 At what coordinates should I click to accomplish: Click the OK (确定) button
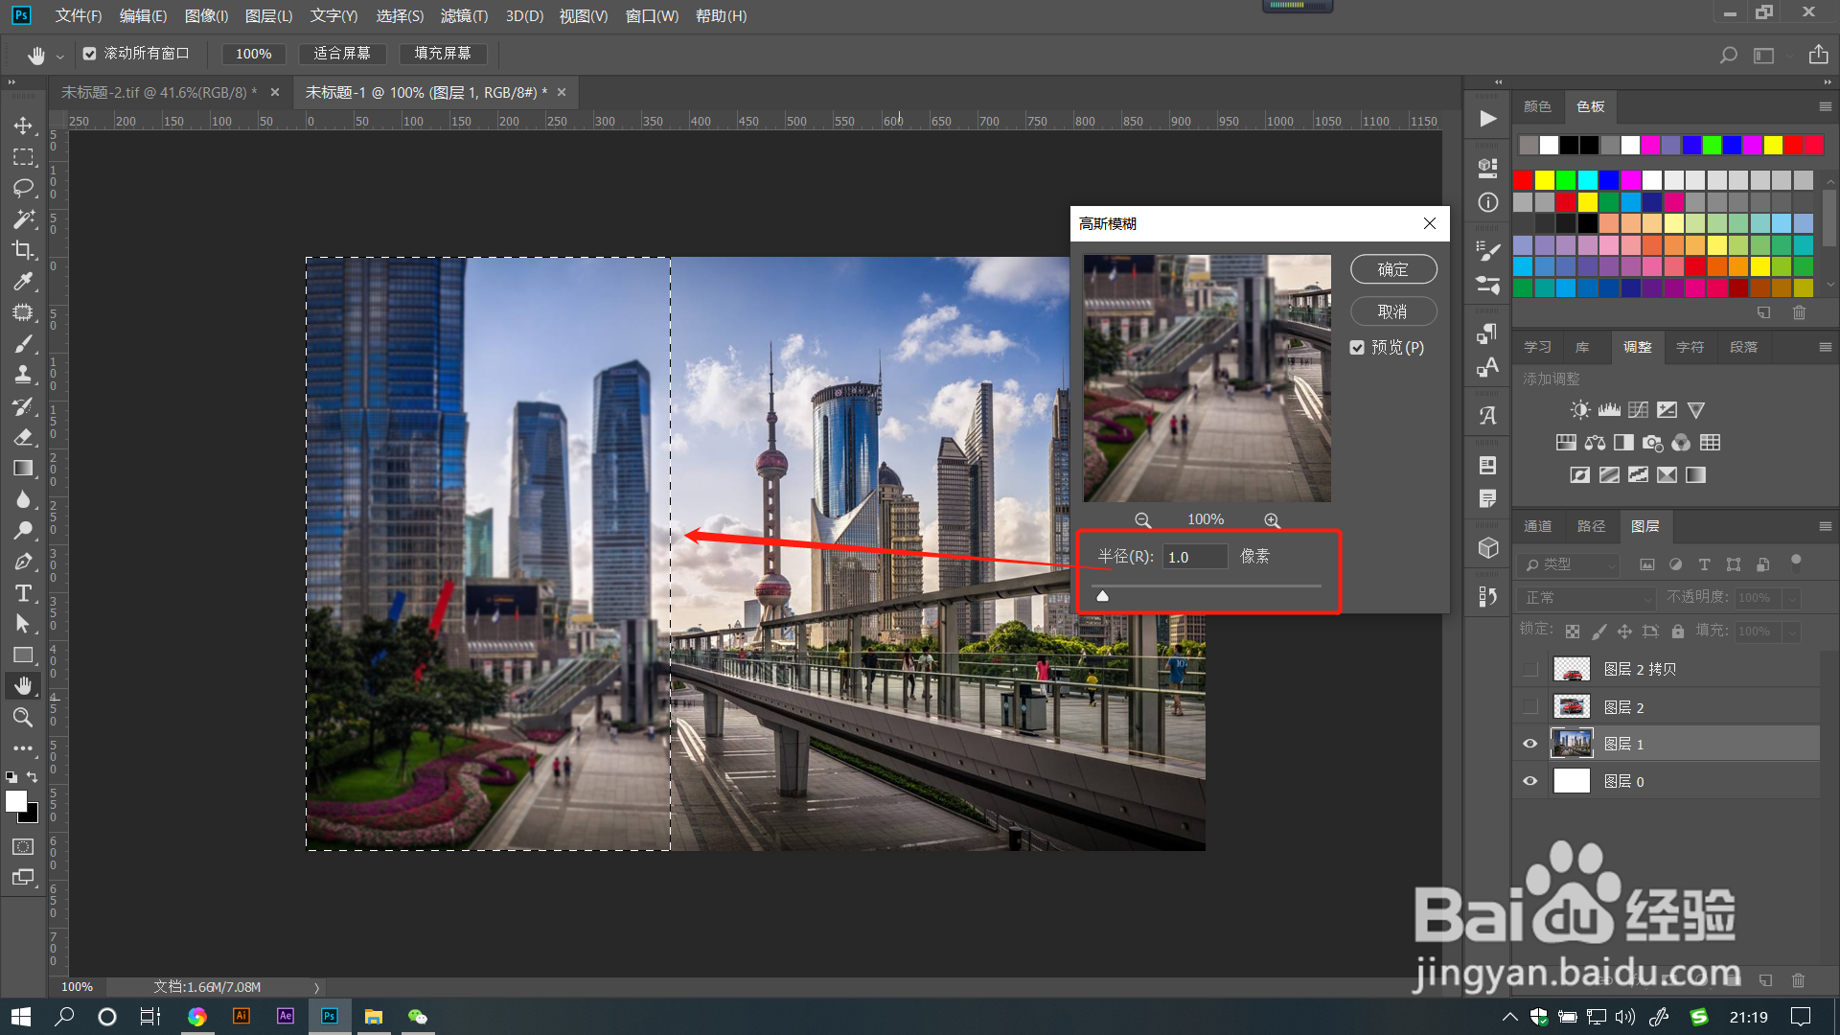point(1392,269)
